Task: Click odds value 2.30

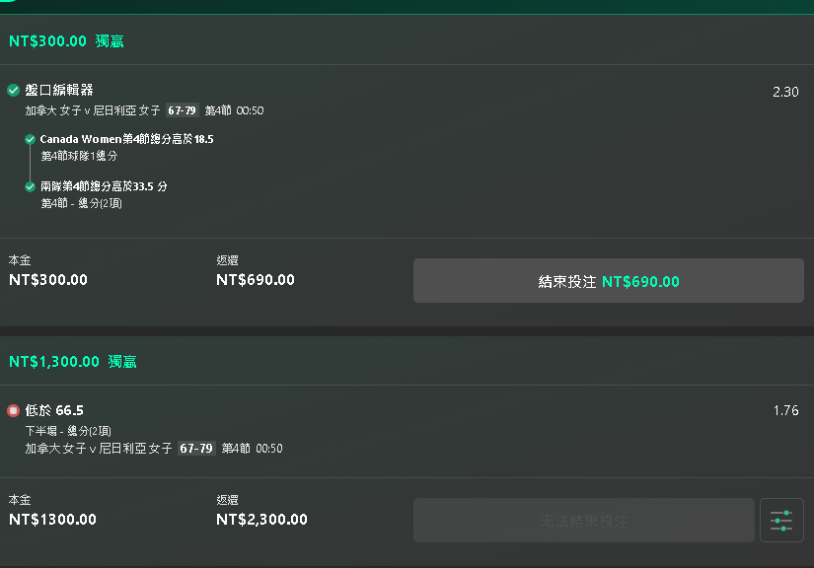Action: [785, 92]
